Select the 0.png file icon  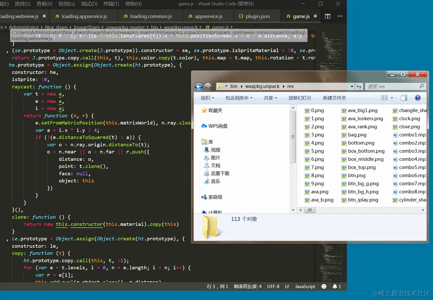[307, 110]
